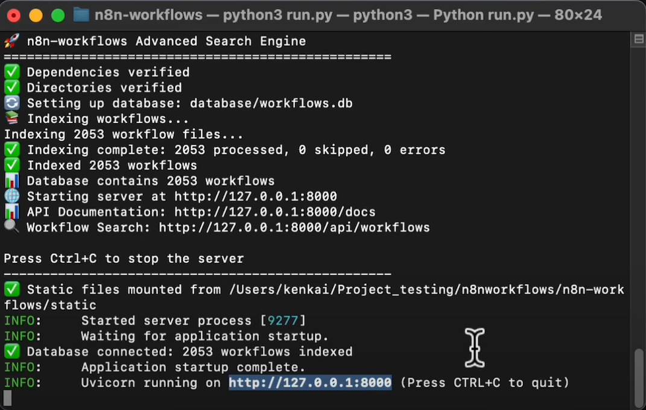
Task: Click the green checkmark beside Directories verified
Action: (12, 87)
